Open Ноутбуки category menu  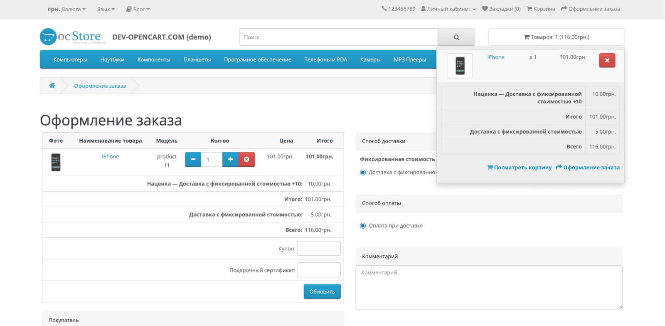click(x=112, y=59)
